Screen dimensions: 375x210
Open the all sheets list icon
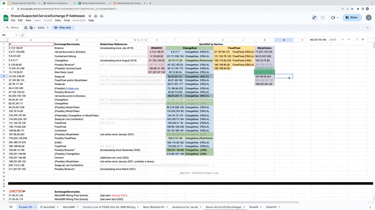(x=11, y=207)
